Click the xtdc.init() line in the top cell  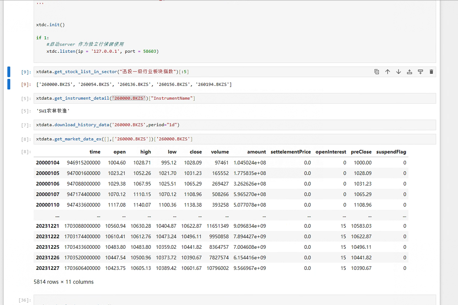point(50,25)
